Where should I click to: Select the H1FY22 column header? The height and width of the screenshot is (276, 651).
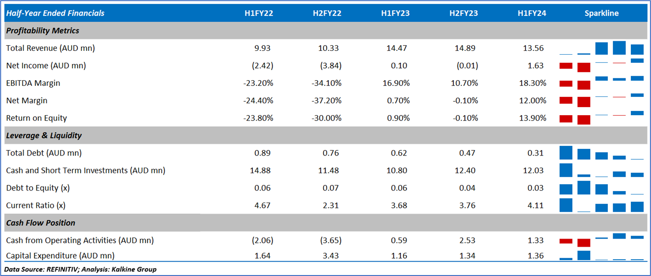259,13
